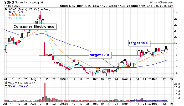Image resolution: width=184 pixels, height=106 pixels.
Task: Click the date 14-Dec-2022
Action: (12, 6)
